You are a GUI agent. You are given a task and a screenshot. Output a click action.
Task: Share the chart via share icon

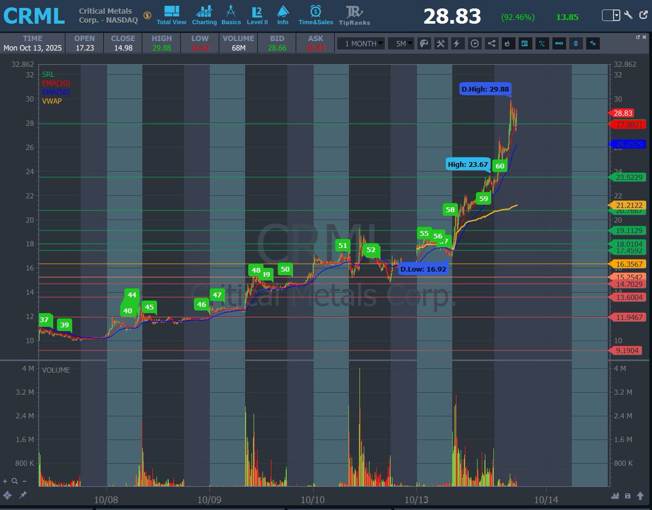pyautogui.click(x=491, y=43)
